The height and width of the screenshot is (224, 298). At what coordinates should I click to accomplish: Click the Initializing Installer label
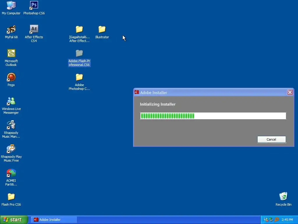(158, 104)
